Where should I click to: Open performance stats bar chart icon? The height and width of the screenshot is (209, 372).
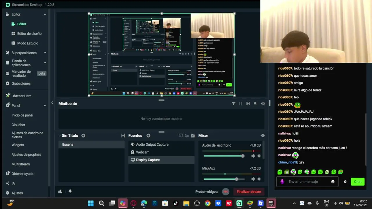pos(60,191)
